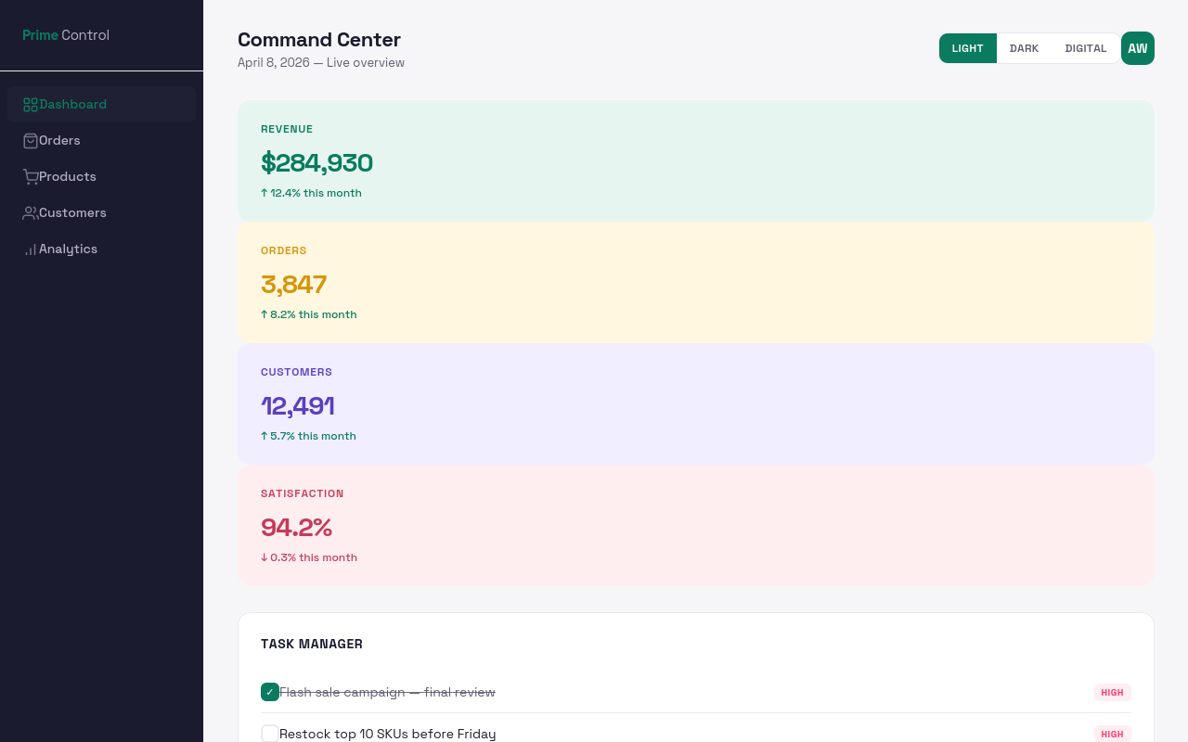
Task: Go to the Analytics page
Action: [x=68, y=249]
